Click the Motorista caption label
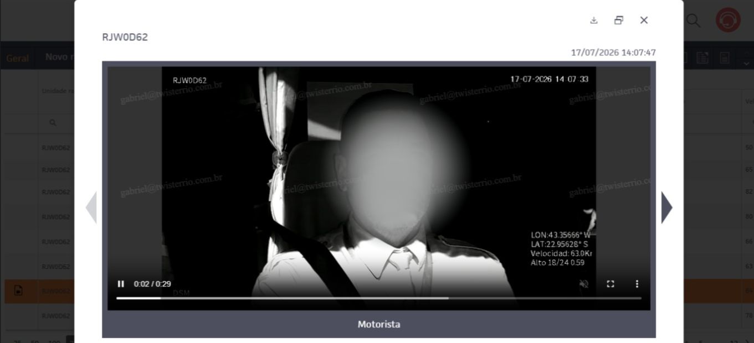Screen dimensions: 754x343 pos(379,324)
